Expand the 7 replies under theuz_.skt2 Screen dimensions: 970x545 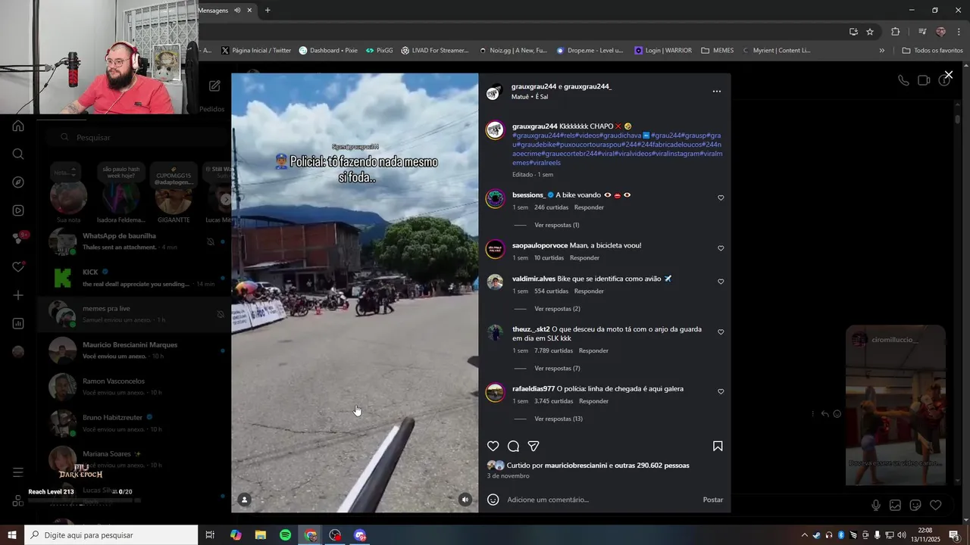pyautogui.click(x=557, y=368)
